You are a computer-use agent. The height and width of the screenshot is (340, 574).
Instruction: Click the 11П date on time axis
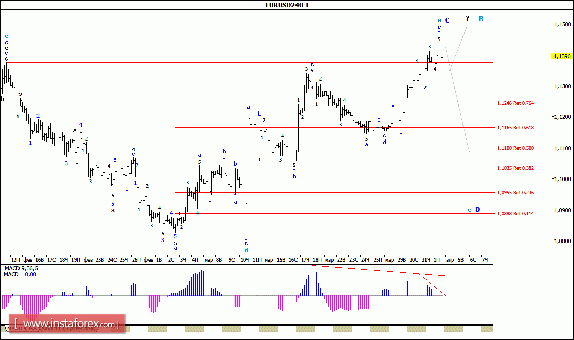point(257,259)
